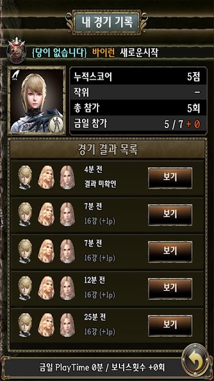
Task: Tap the first face icon in the 4분 전 row
Action: [x=25, y=177]
